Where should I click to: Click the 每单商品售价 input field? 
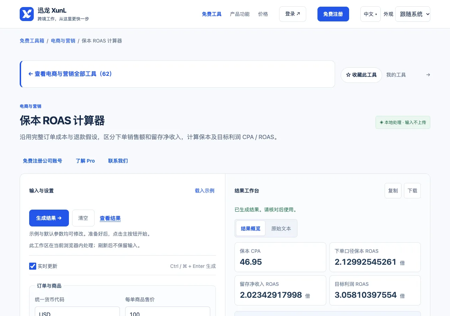click(168, 311)
